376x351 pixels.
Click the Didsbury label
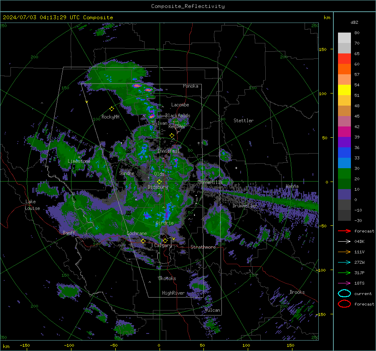click(158, 187)
